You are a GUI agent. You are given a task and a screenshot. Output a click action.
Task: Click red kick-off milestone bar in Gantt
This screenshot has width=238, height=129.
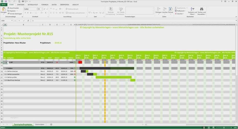80,62
